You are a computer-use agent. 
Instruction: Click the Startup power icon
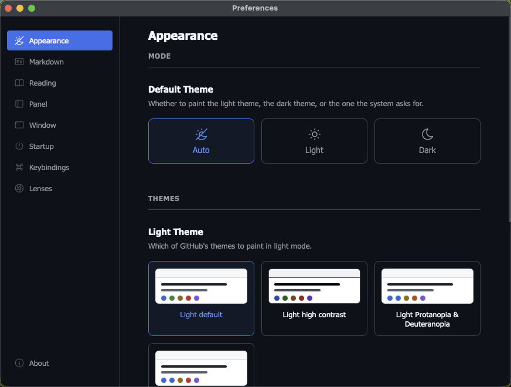(x=19, y=146)
